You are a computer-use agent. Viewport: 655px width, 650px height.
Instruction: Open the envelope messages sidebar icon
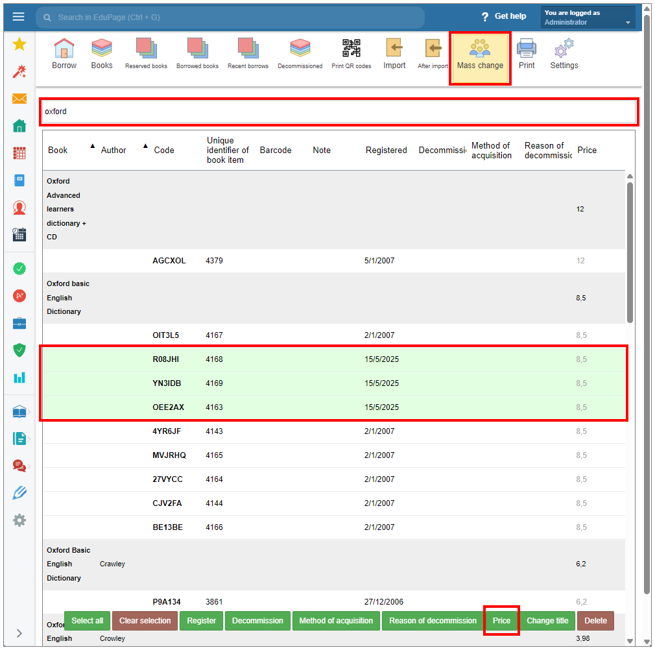(x=19, y=99)
